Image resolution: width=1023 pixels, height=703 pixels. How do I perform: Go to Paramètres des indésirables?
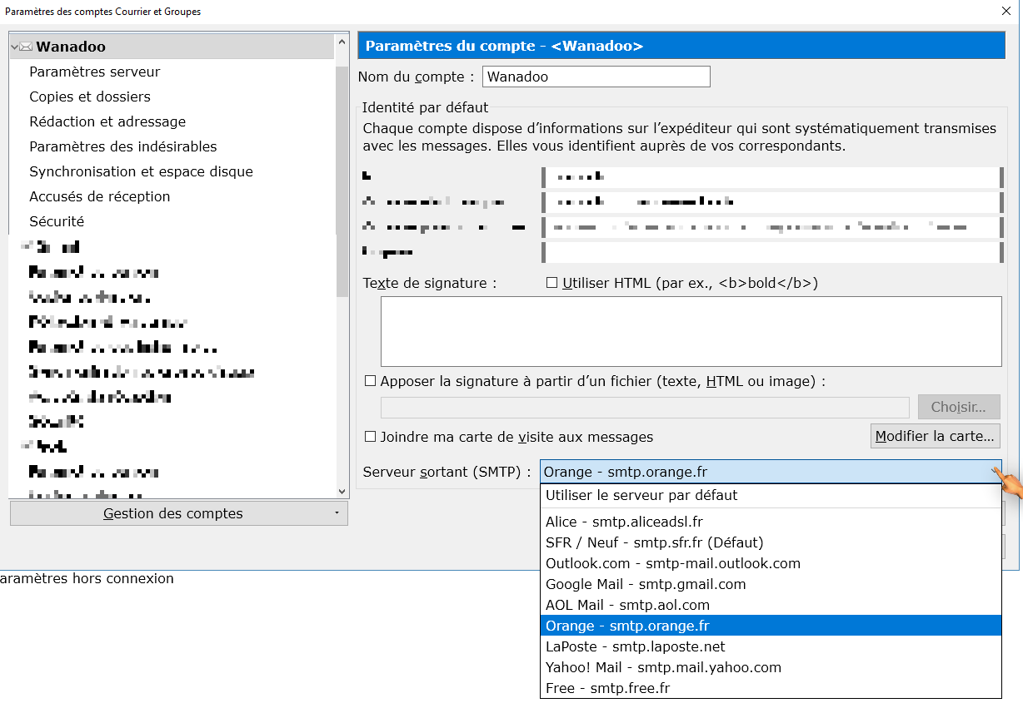pyautogui.click(x=122, y=146)
